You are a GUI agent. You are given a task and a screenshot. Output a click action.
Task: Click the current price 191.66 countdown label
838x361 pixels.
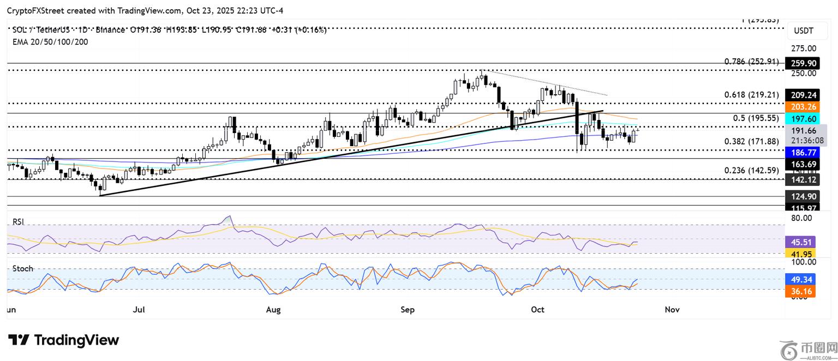[x=805, y=135]
